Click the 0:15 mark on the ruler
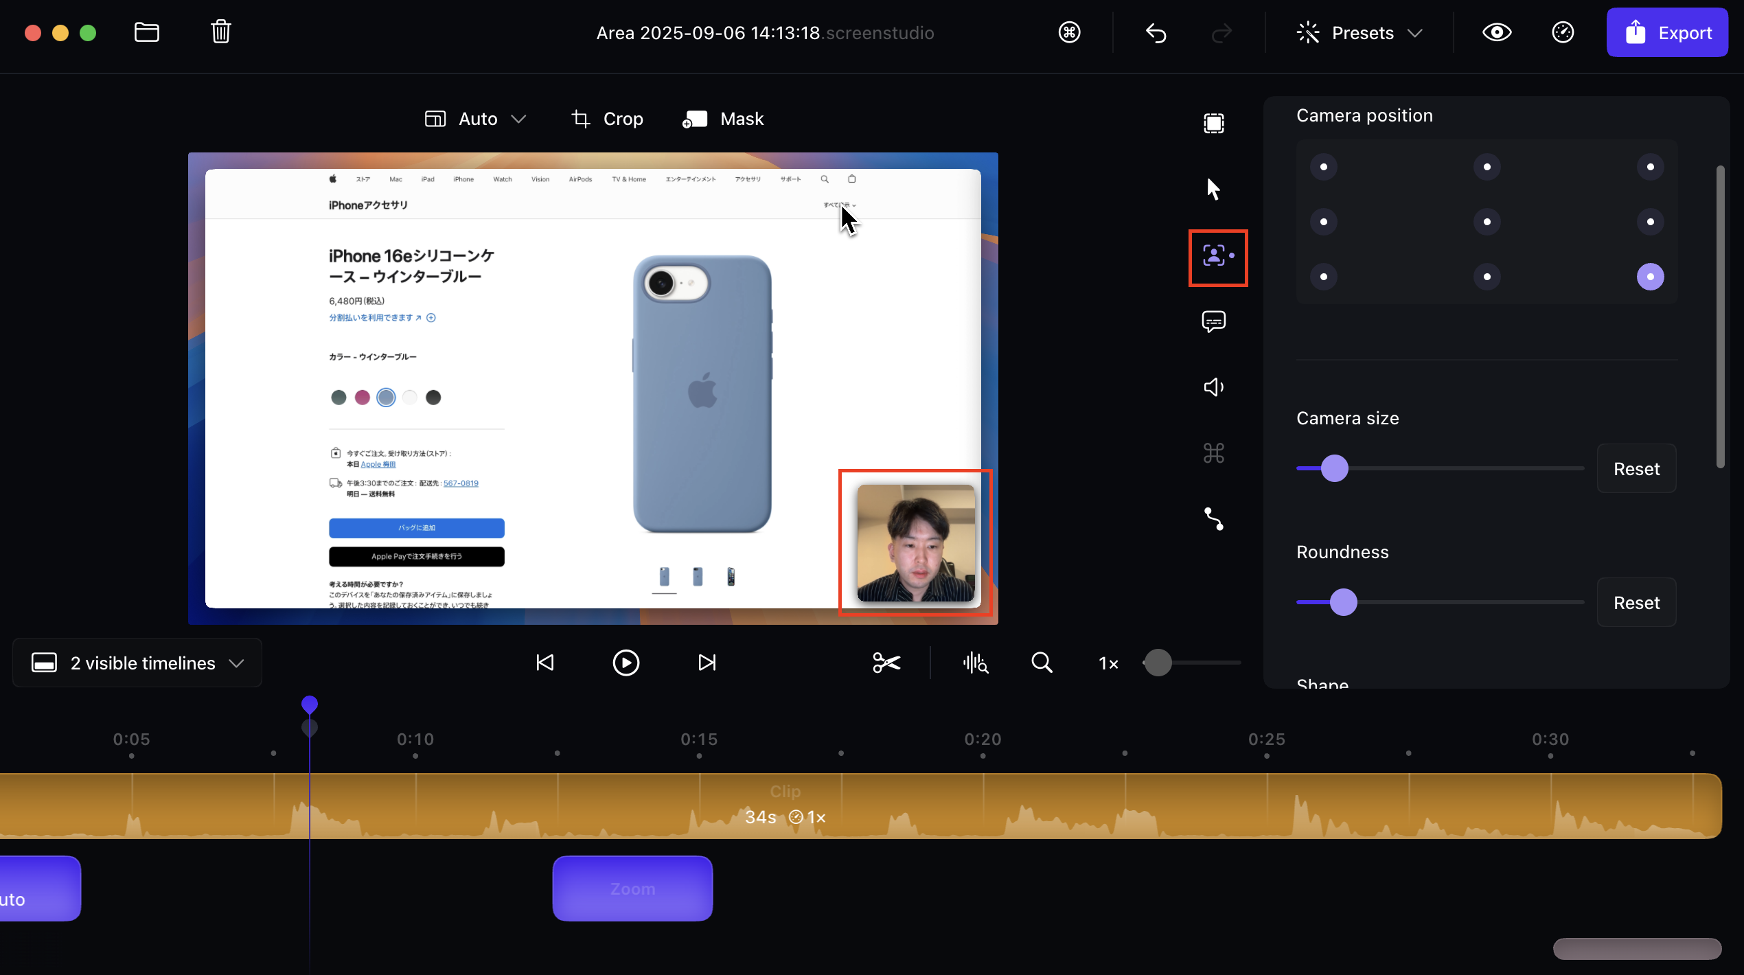 (x=699, y=739)
